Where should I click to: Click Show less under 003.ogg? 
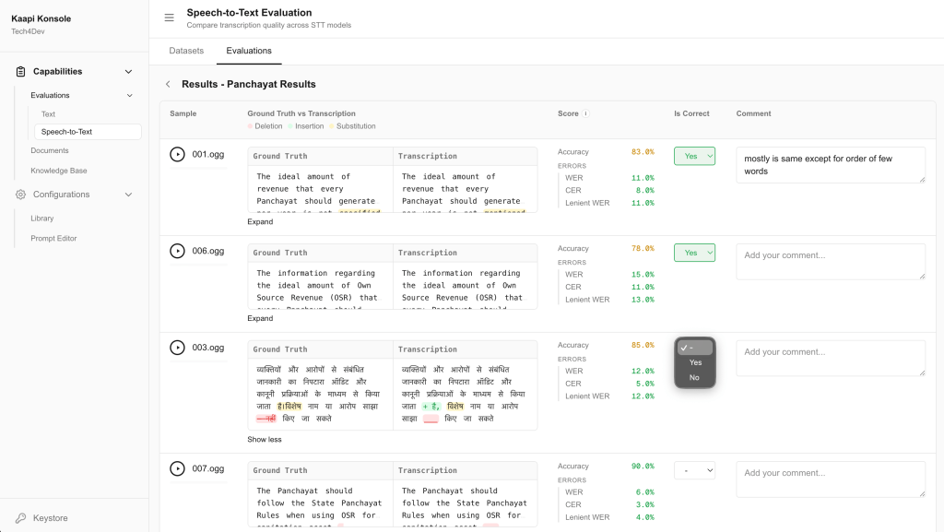click(x=265, y=440)
